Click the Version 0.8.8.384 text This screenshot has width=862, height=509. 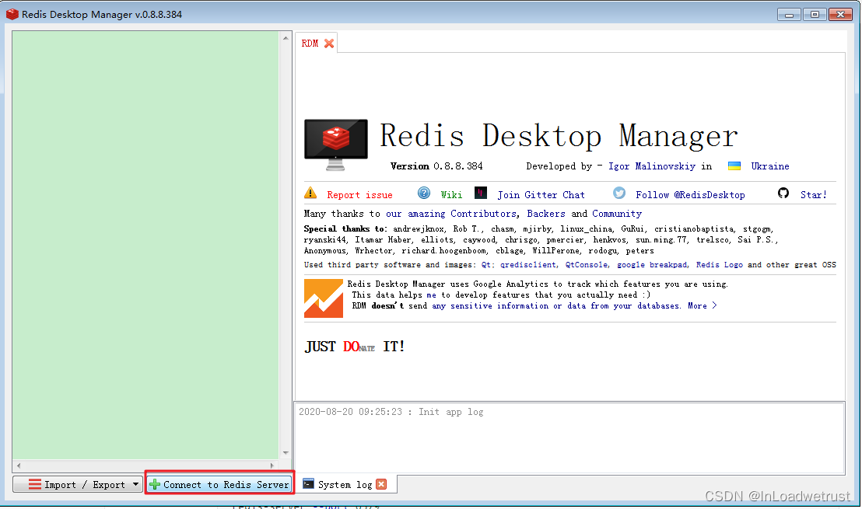click(x=436, y=166)
